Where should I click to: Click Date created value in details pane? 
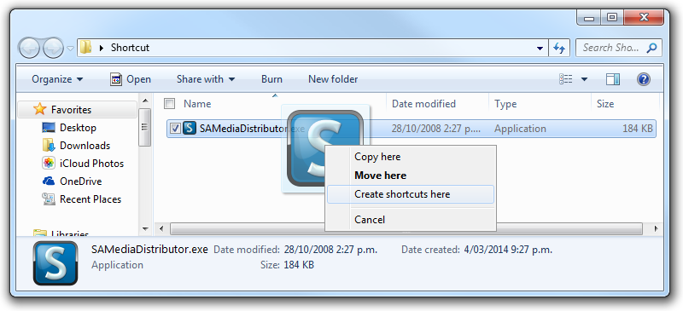[508, 251]
